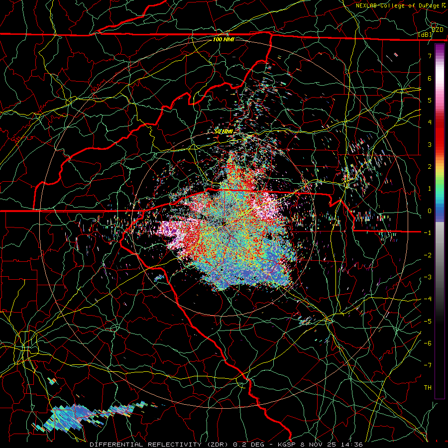The image size is (448, 448).
Task: Click the 1 value on the color scale
Action: click(430, 189)
